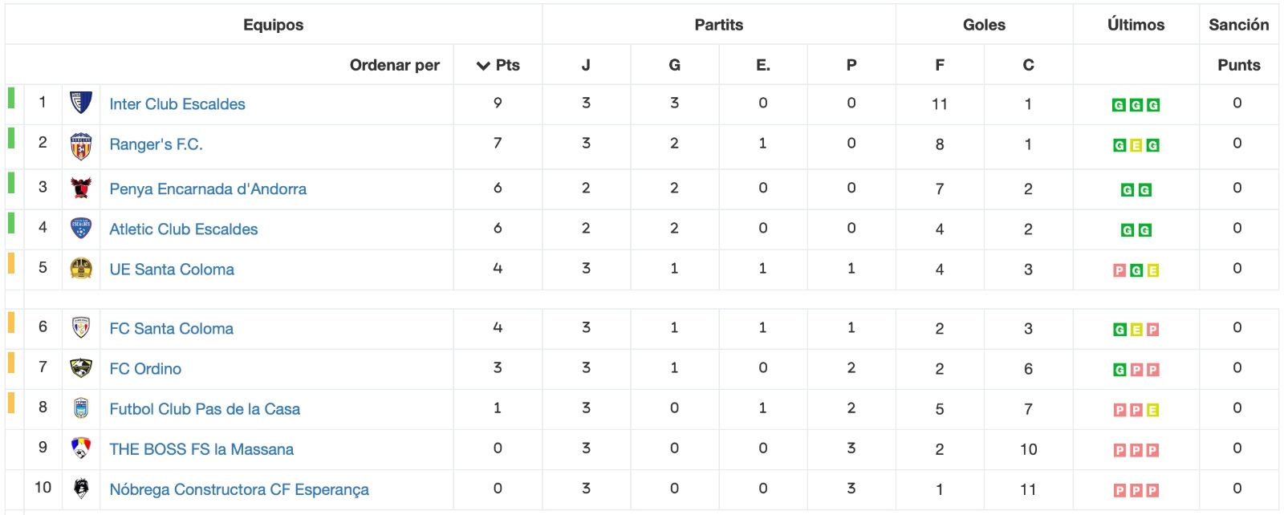Click the Penya Encarnada d'Andorra crest

(81, 189)
